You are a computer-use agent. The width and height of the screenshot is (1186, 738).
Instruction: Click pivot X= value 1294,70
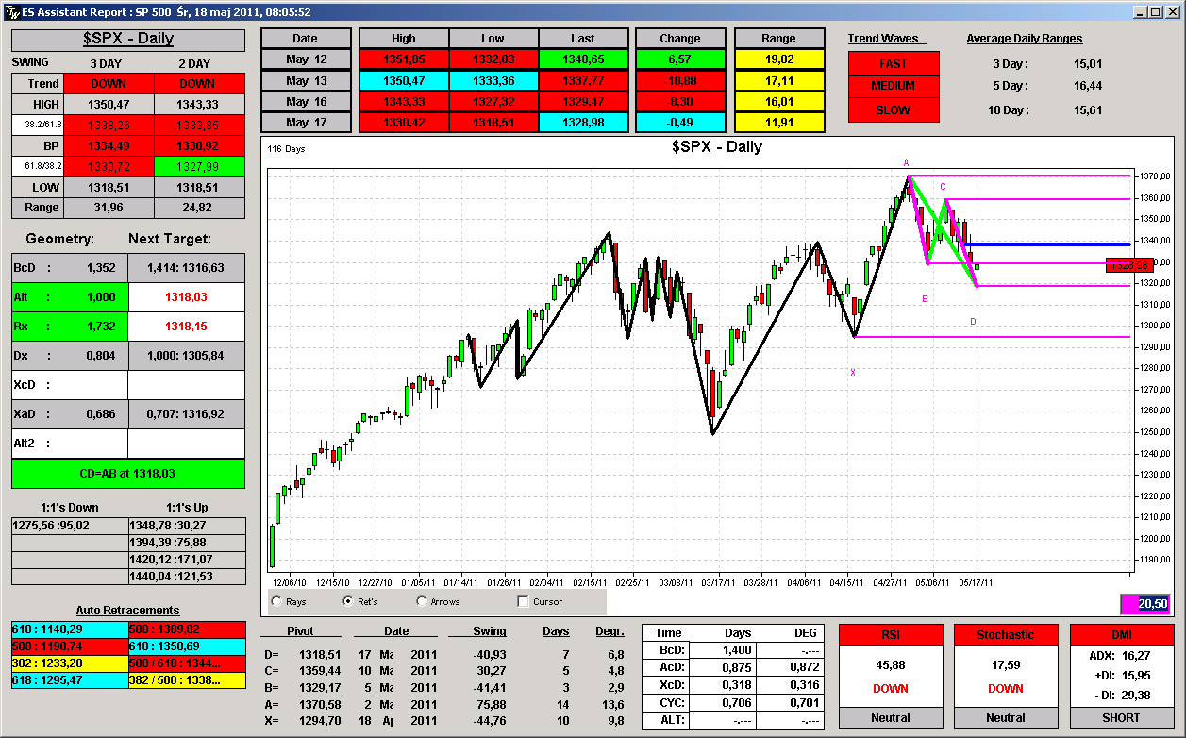tap(320, 720)
